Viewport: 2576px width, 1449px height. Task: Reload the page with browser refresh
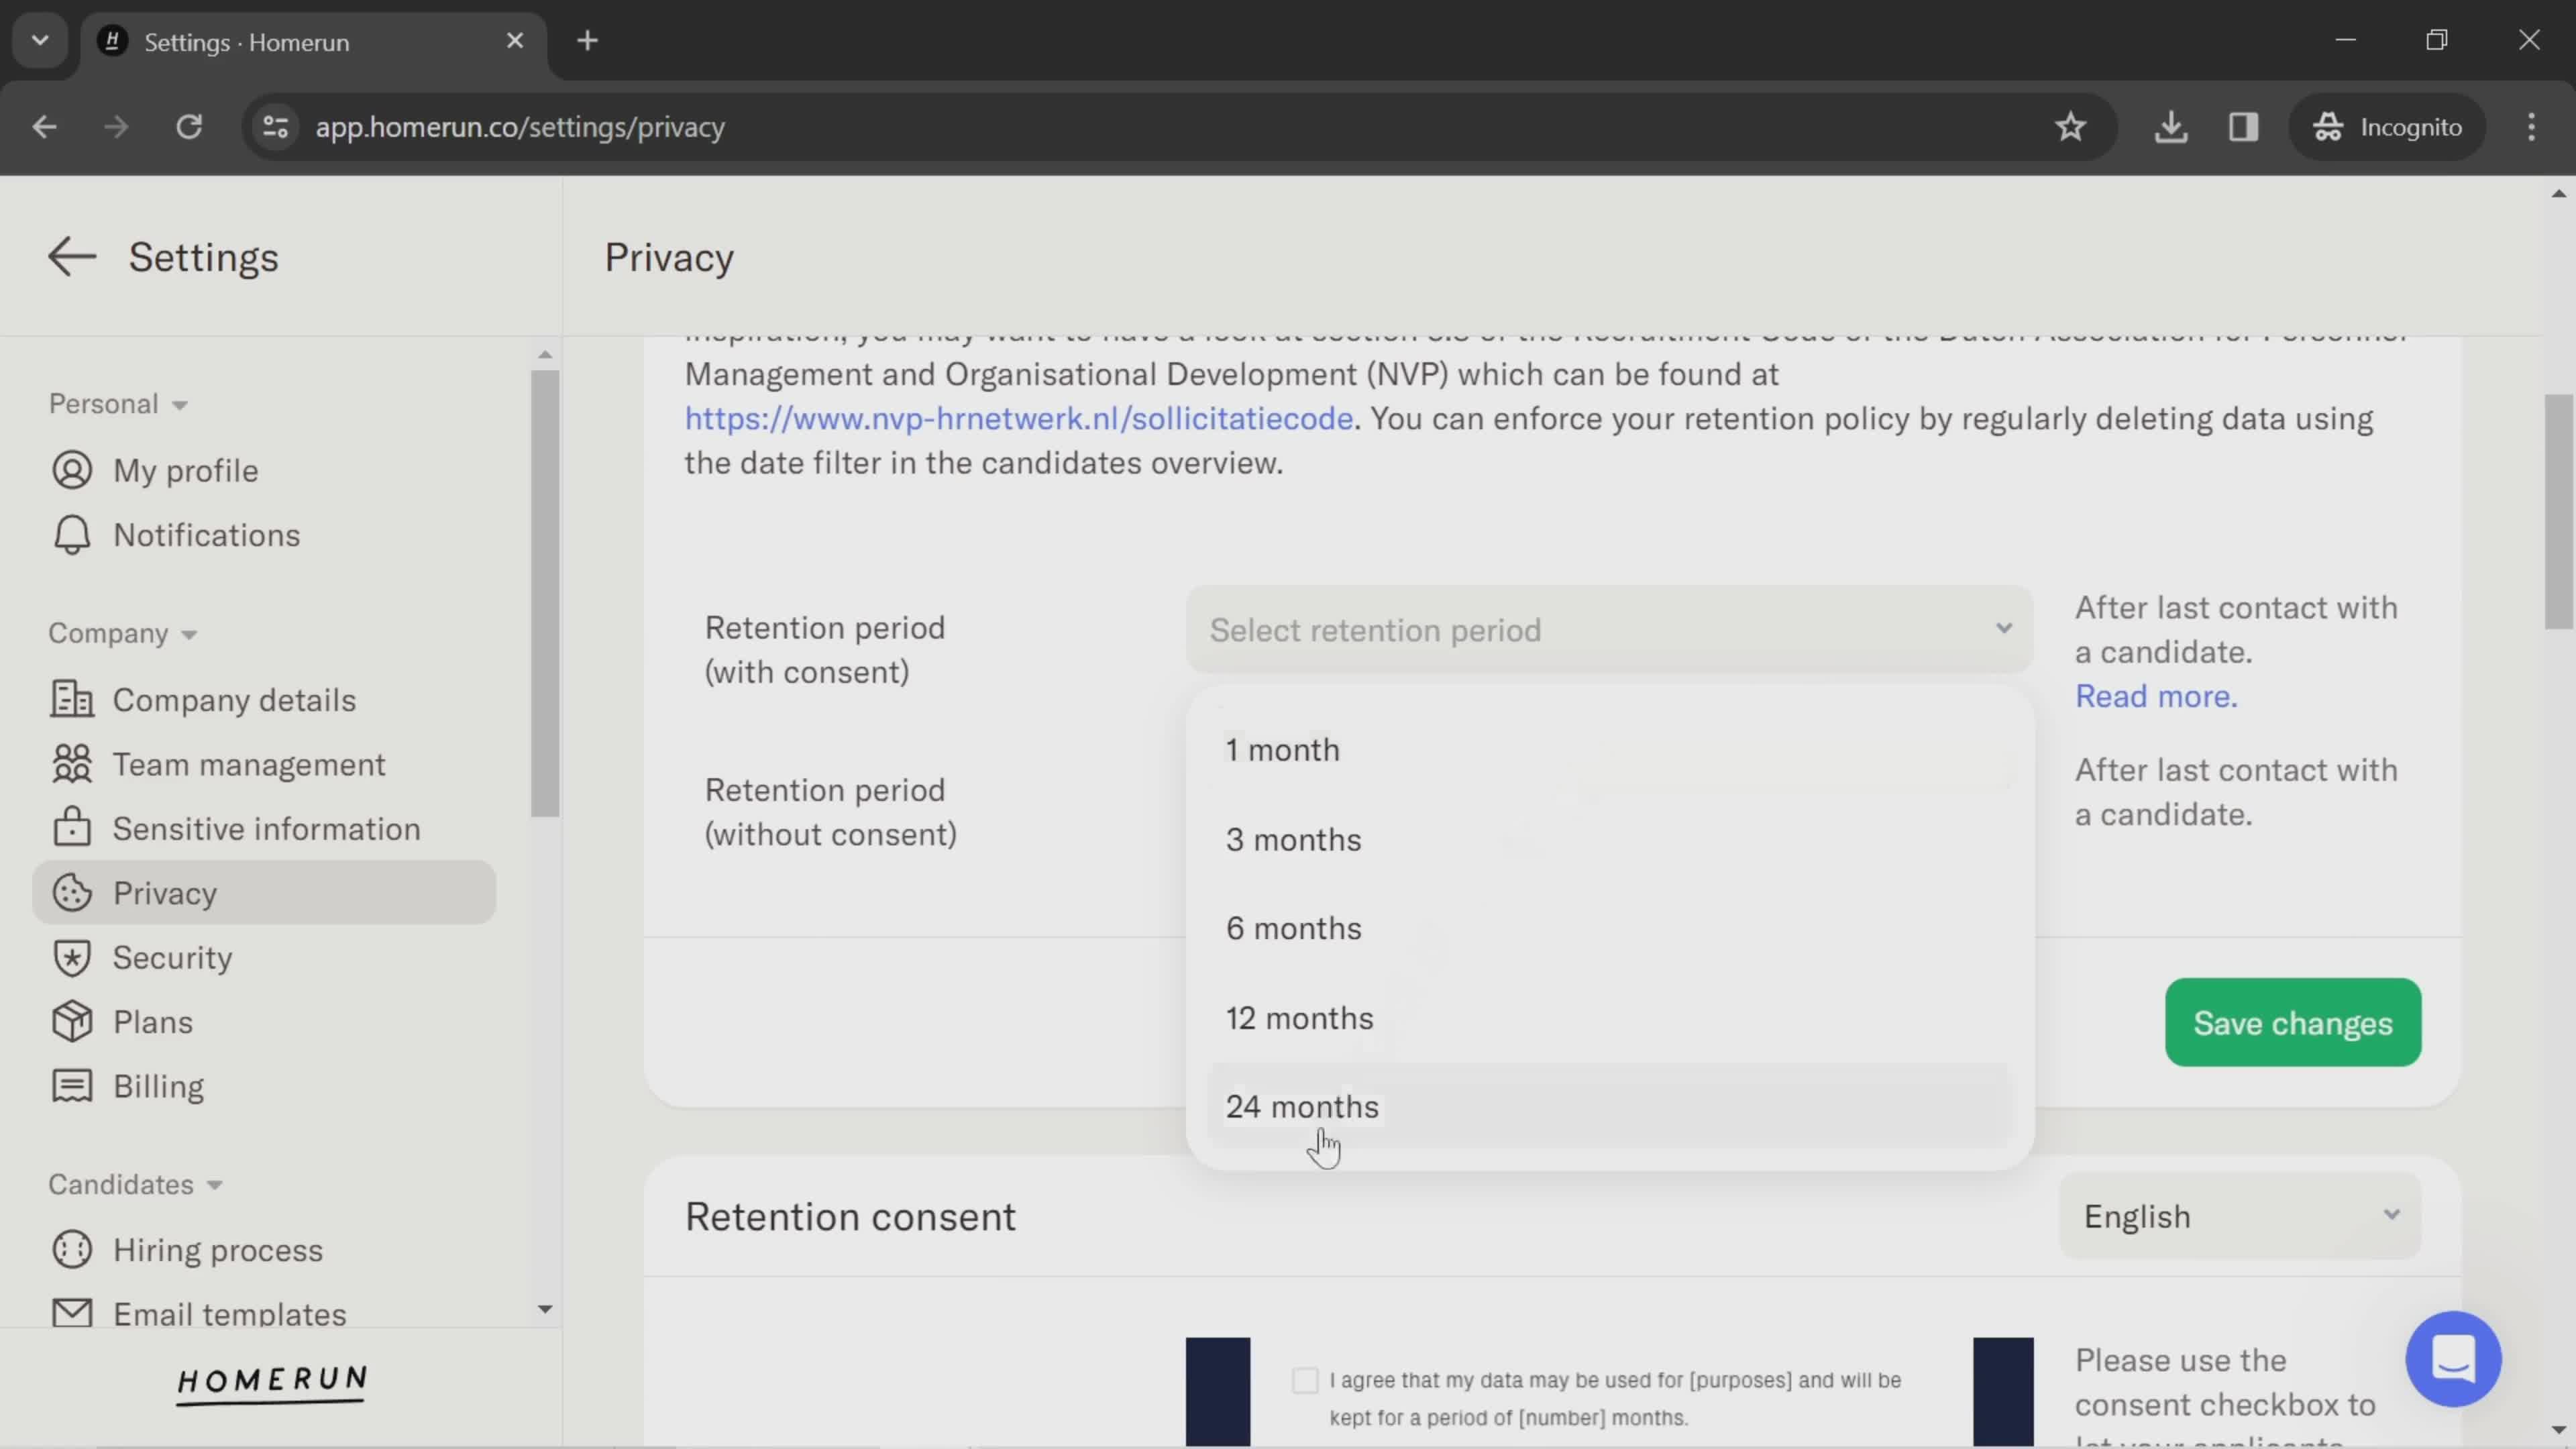pos(189,127)
